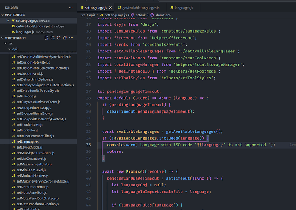The image size is (296, 210).
Task: Close setLanguage.js in Open Editors list
Action: [7, 21]
